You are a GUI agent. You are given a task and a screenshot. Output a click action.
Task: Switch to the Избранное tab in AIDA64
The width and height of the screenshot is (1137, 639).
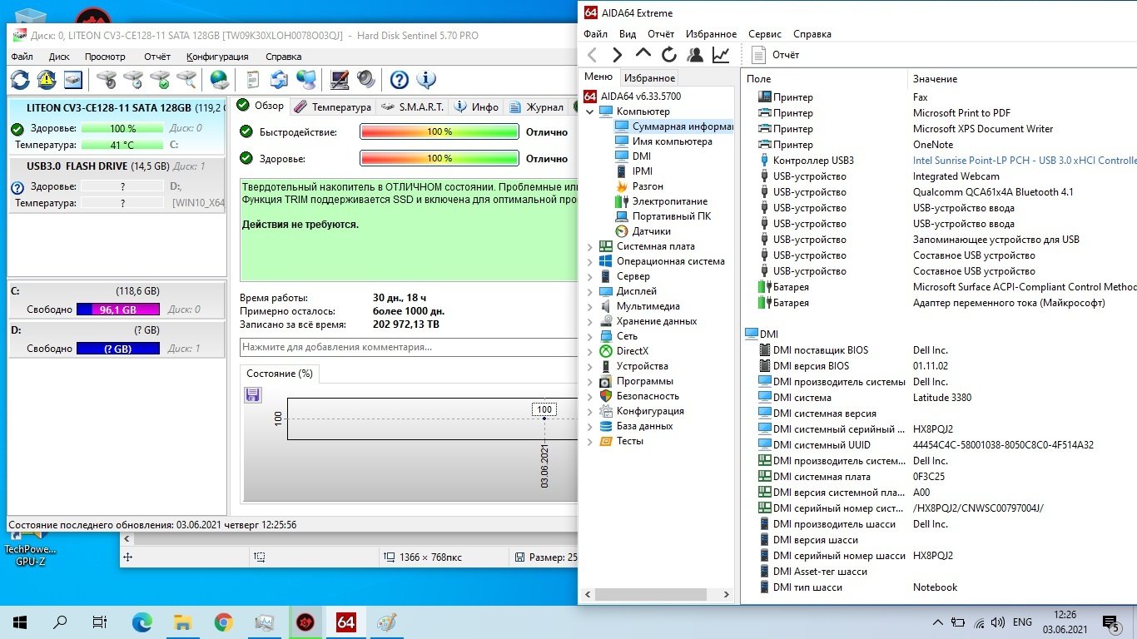pos(649,77)
